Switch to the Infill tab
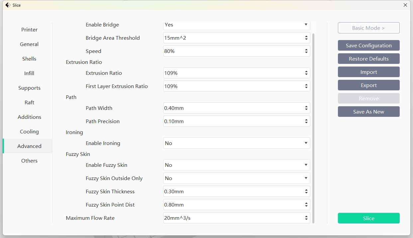413x238 pixels. (29, 73)
